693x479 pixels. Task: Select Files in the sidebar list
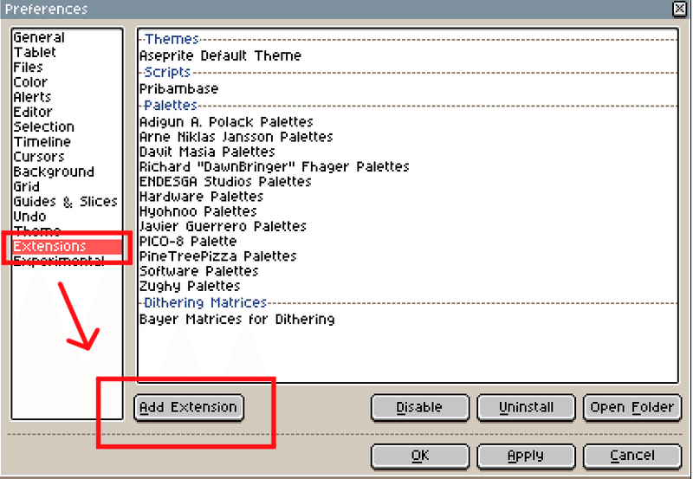pos(68,68)
